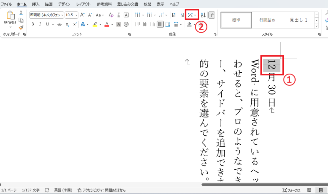328x194 pixels.
Task: Open the phonetic guide (ruby) icon
Action: [x=119, y=15]
